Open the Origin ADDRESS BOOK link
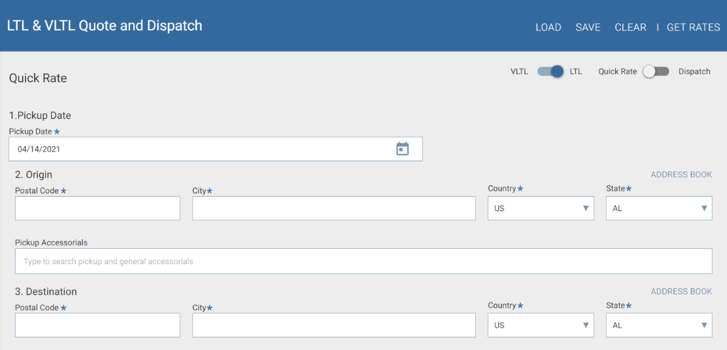 (681, 174)
